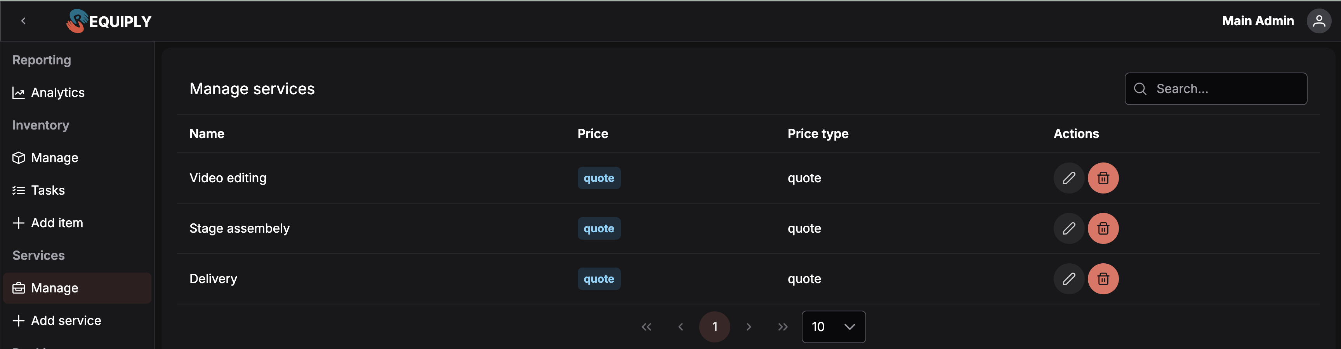This screenshot has width=1341, height=349.
Task: Collapse sidebar with the back chevron
Action: click(23, 21)
